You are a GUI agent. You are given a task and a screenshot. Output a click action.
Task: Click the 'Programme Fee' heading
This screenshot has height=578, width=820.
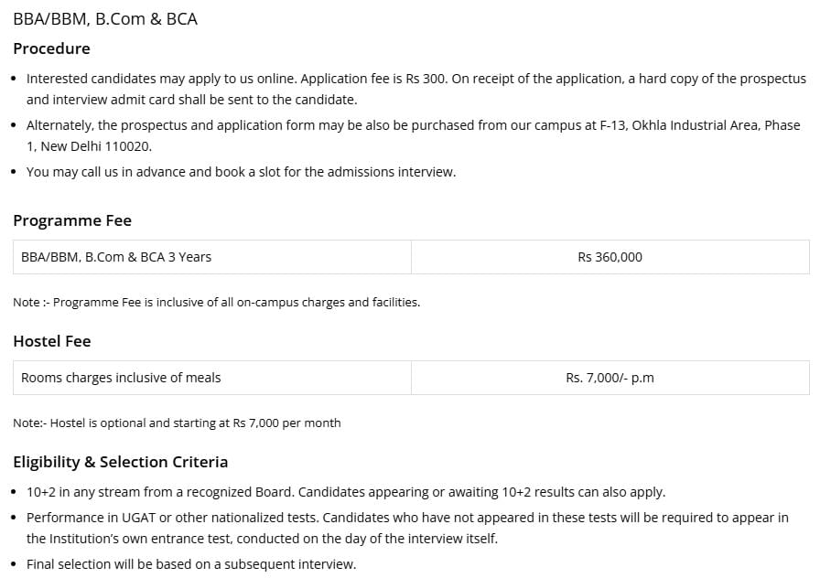pyautogui.click(x=72, y=220)
